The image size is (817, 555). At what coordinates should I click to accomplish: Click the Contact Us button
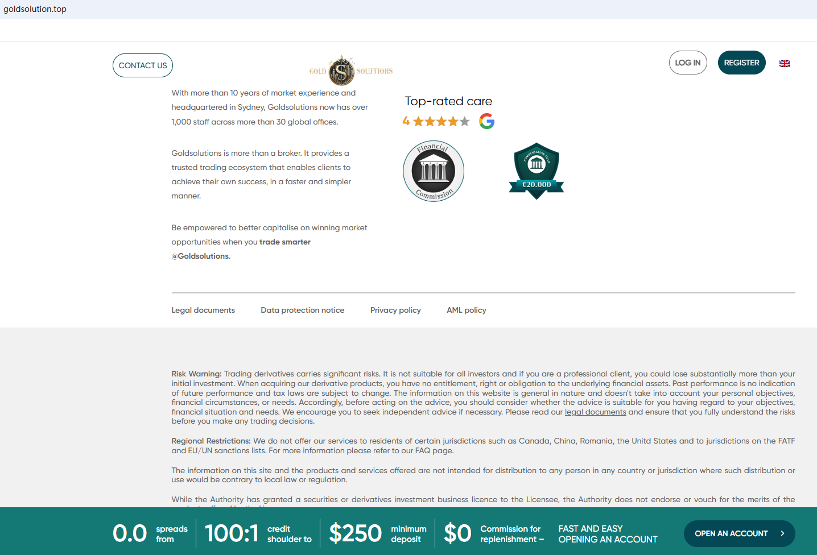[x=143, y=65]
